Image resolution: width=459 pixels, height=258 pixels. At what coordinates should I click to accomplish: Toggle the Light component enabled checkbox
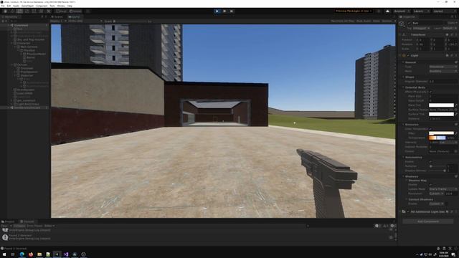pos(408,55)
